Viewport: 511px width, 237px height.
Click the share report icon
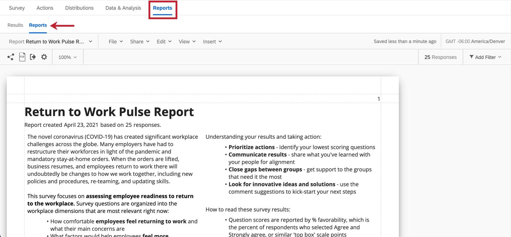11,57
